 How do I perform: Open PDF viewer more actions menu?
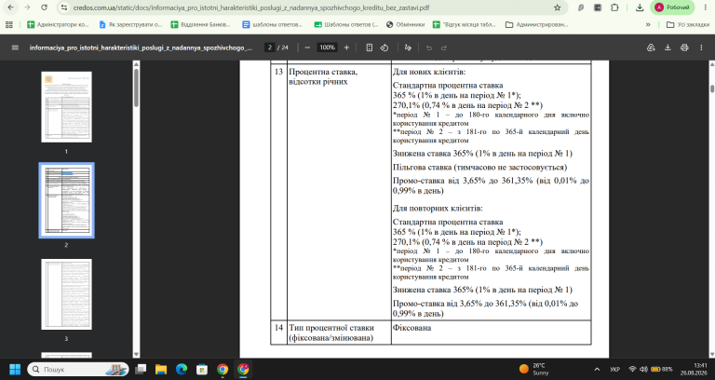[x=701, y=47]
